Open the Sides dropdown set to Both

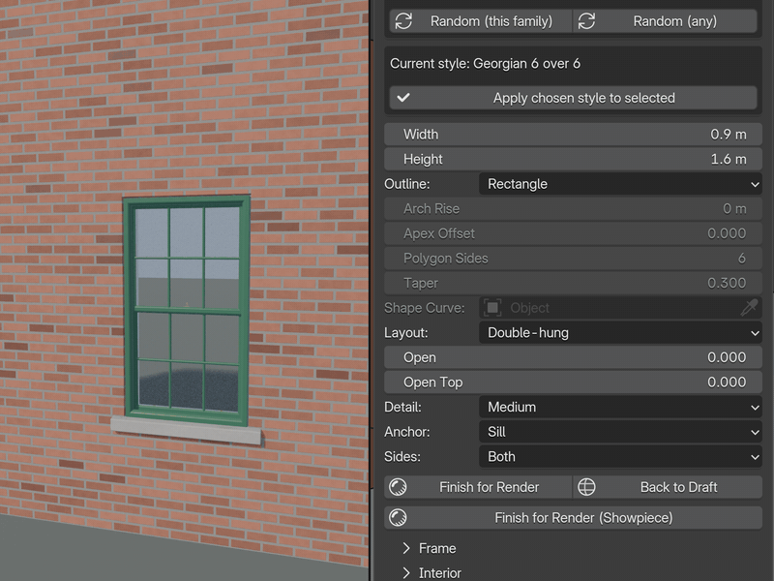pos(620,456)
